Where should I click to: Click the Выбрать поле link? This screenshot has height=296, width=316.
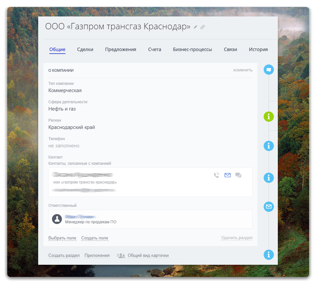pos(62,238)
